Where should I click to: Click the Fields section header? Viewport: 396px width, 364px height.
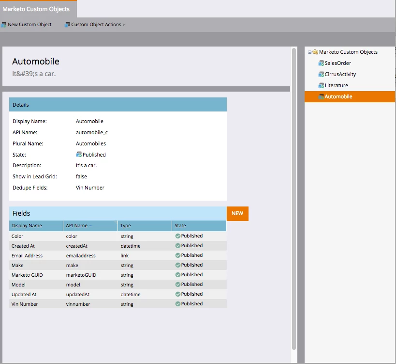pyautogui.click(x=118, y=213)
